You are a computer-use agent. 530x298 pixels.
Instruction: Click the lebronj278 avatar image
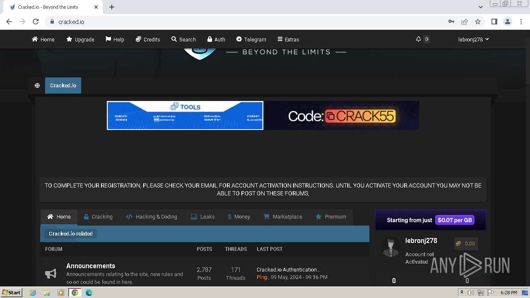pos(390,247)
